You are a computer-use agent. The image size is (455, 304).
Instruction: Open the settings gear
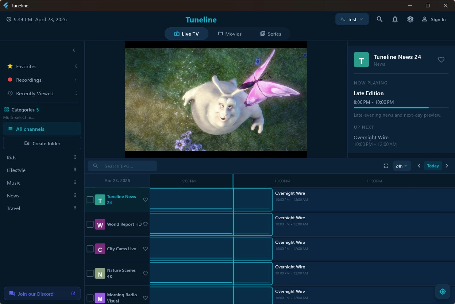pos(410,19)
